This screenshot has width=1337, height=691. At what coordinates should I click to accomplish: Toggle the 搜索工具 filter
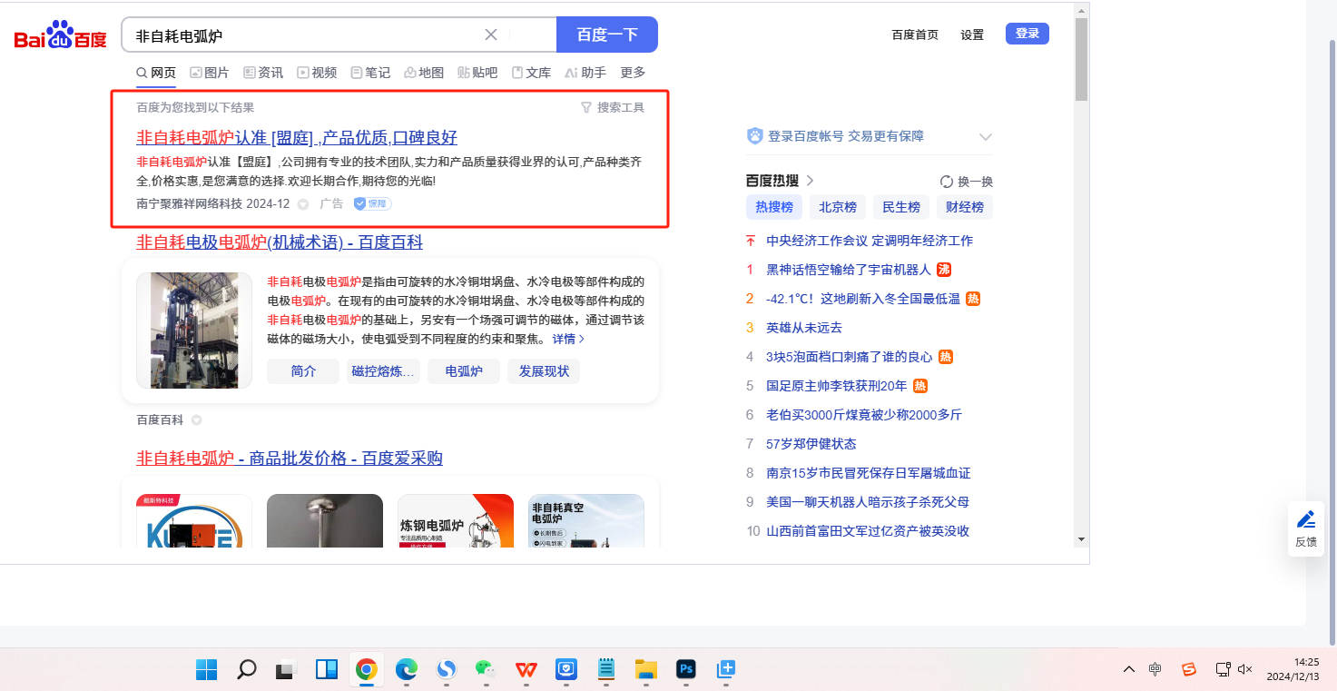point(612,108)
